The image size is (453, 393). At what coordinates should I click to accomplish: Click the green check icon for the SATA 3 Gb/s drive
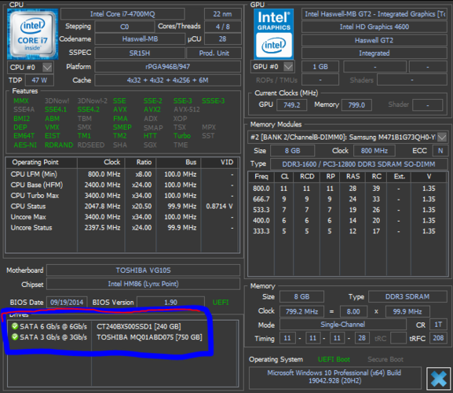coord(15,337)
